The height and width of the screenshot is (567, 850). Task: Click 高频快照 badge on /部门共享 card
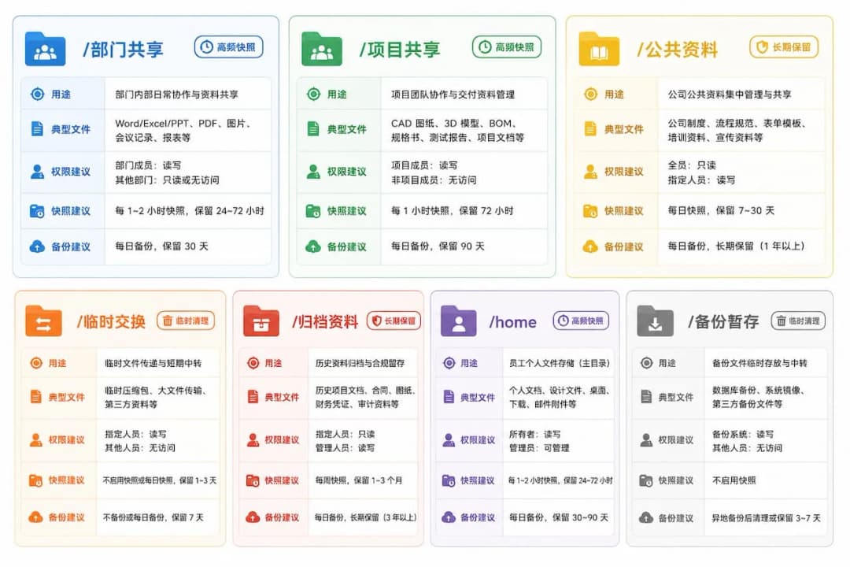tap(229, 47)
